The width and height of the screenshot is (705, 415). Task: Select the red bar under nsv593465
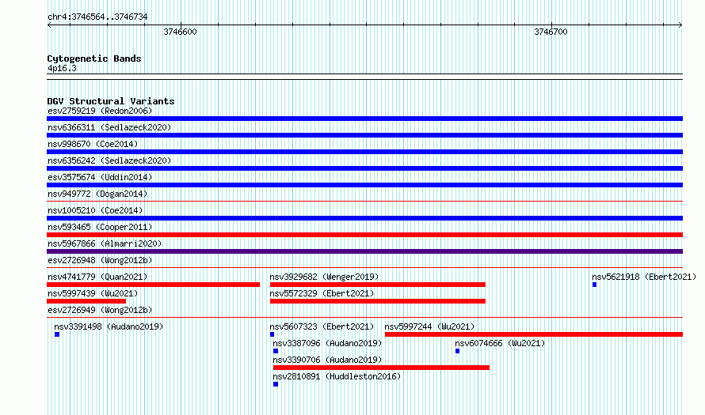click(x=364, y=235)
